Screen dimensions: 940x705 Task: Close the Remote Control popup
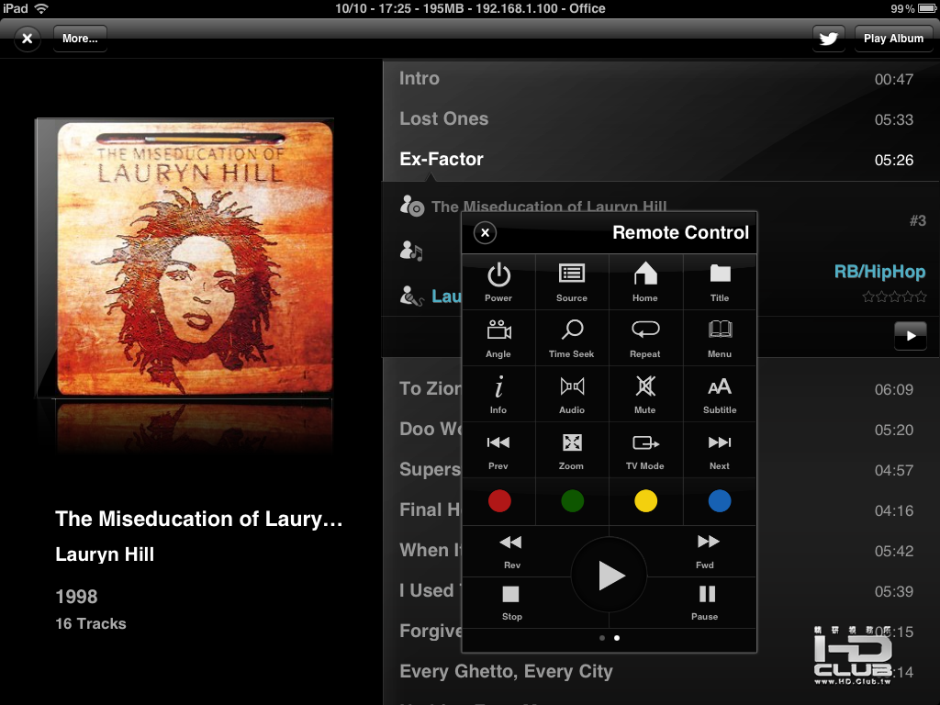(x=485, y=232)
